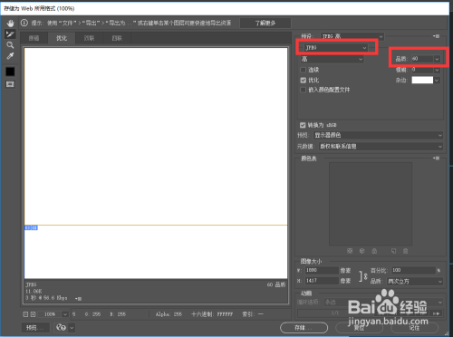Click the Alpha: 255 readout

[169, 314]
